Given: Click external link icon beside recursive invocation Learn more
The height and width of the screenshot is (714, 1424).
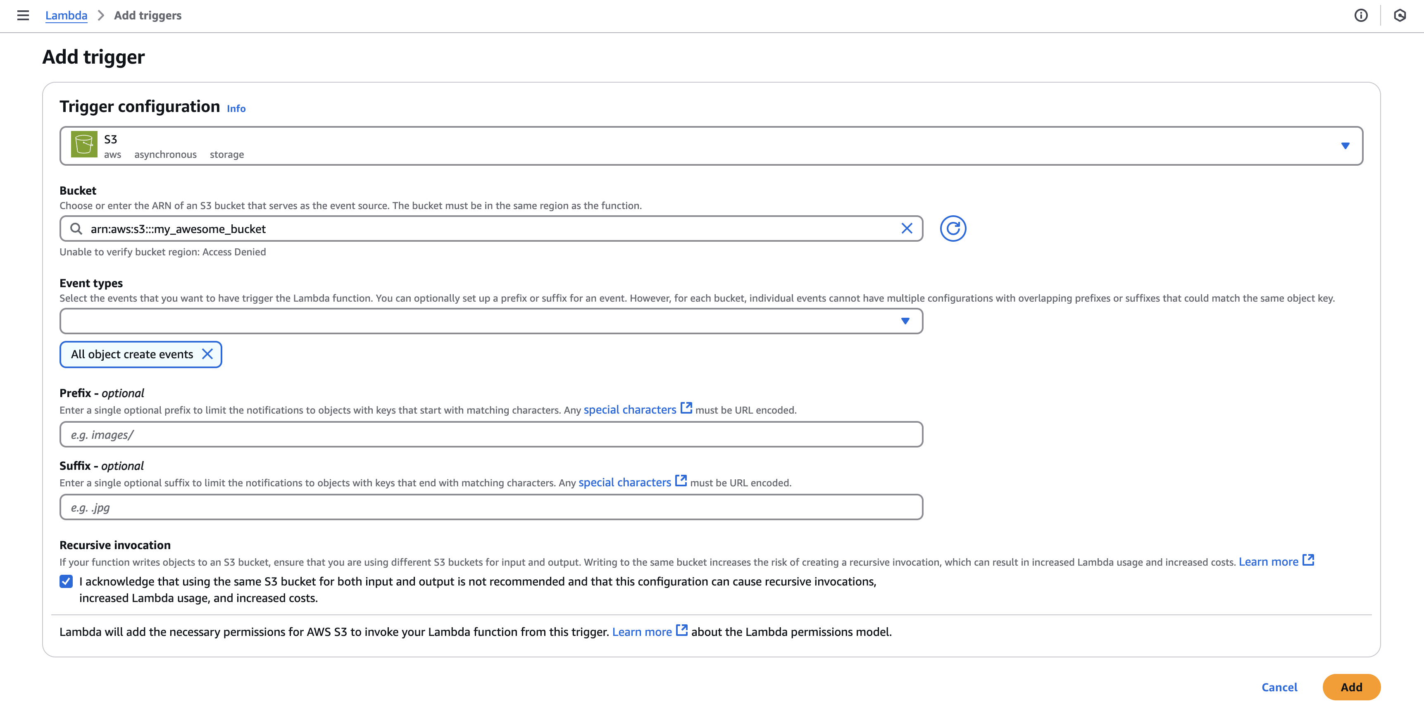Looking at the screenshot, I should click(1308, 560).
